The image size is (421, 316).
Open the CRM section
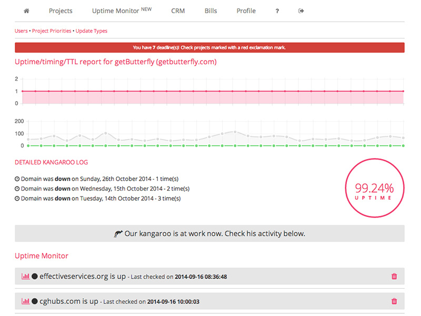pos(178,11)
